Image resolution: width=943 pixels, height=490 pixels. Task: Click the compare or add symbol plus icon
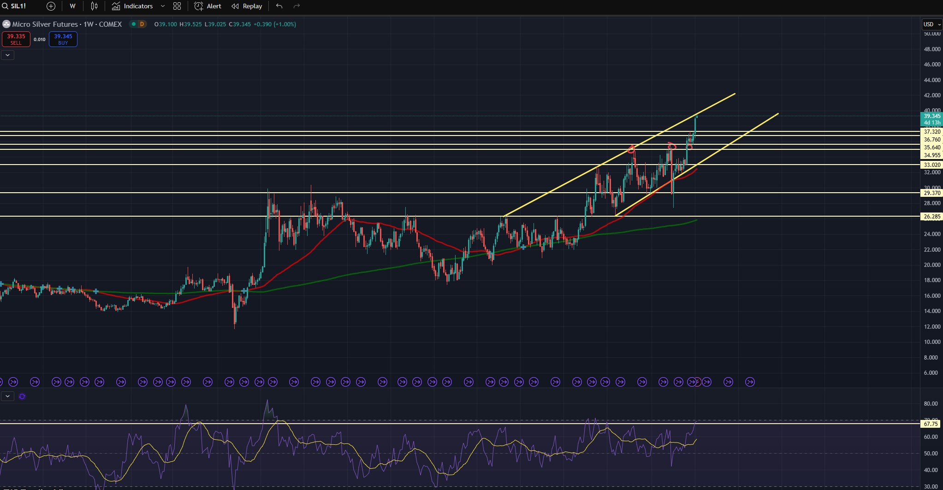51,6
